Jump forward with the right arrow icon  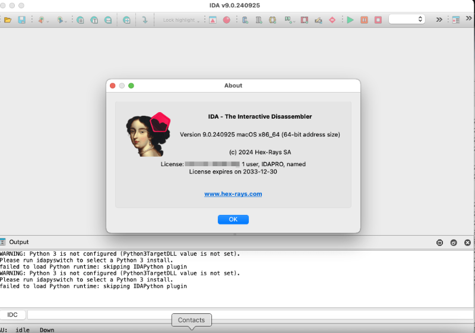(x=60, y=20)
